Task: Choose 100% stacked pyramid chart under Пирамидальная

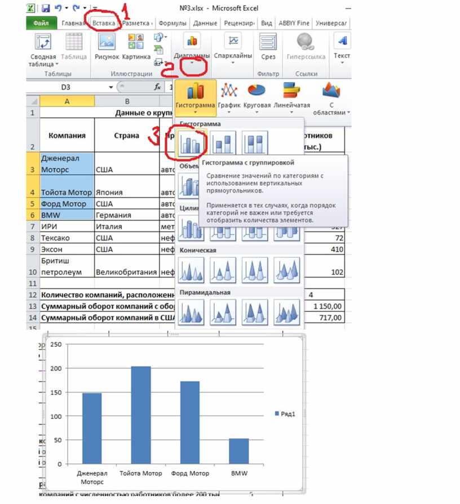Action: coord(254,312)
